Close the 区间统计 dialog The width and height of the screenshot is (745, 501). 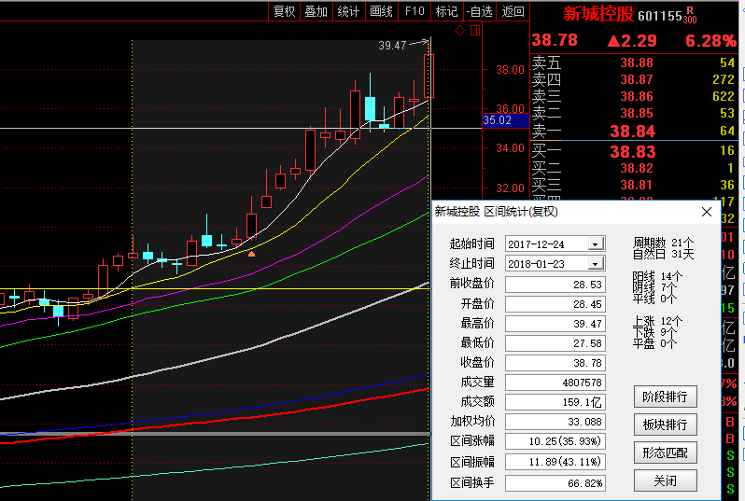707,212
